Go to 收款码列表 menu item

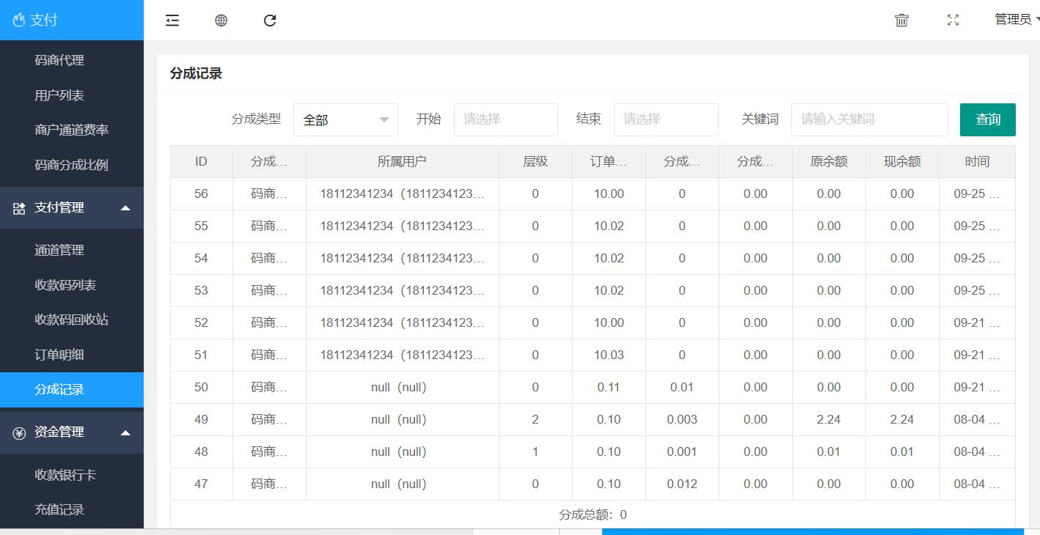tap(65, 285)
